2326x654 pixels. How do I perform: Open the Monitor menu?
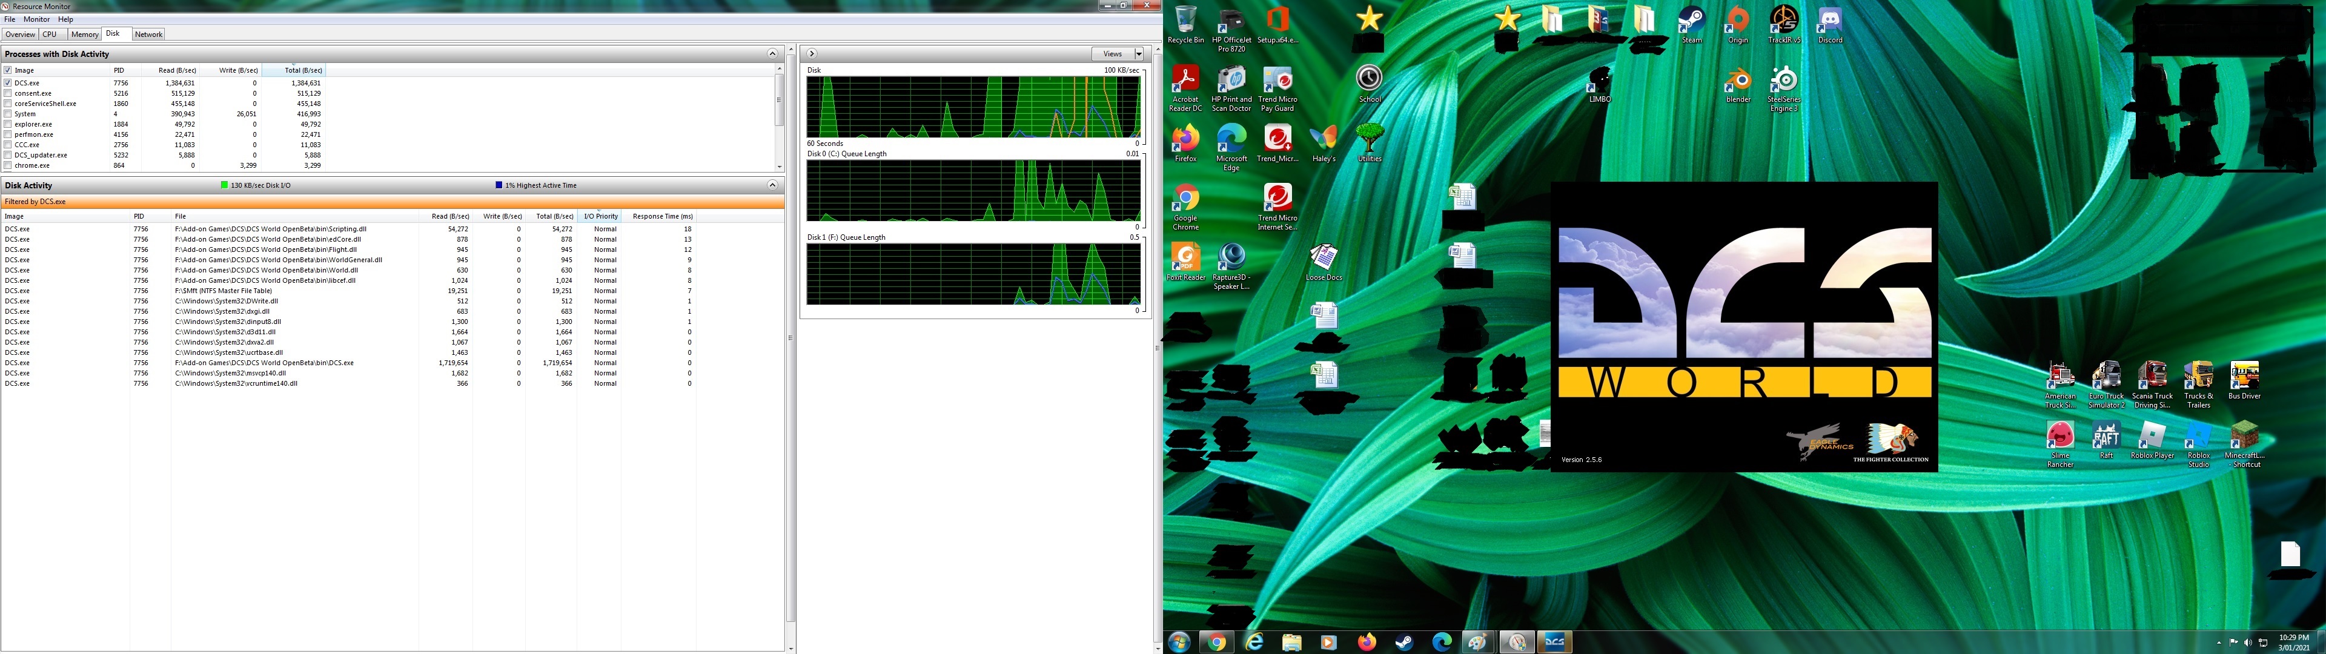click(37, 19)
